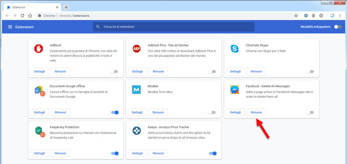Click the search magnifier icon
The image size is (347, 164).
pyautogui.click(x=98, y=27)
